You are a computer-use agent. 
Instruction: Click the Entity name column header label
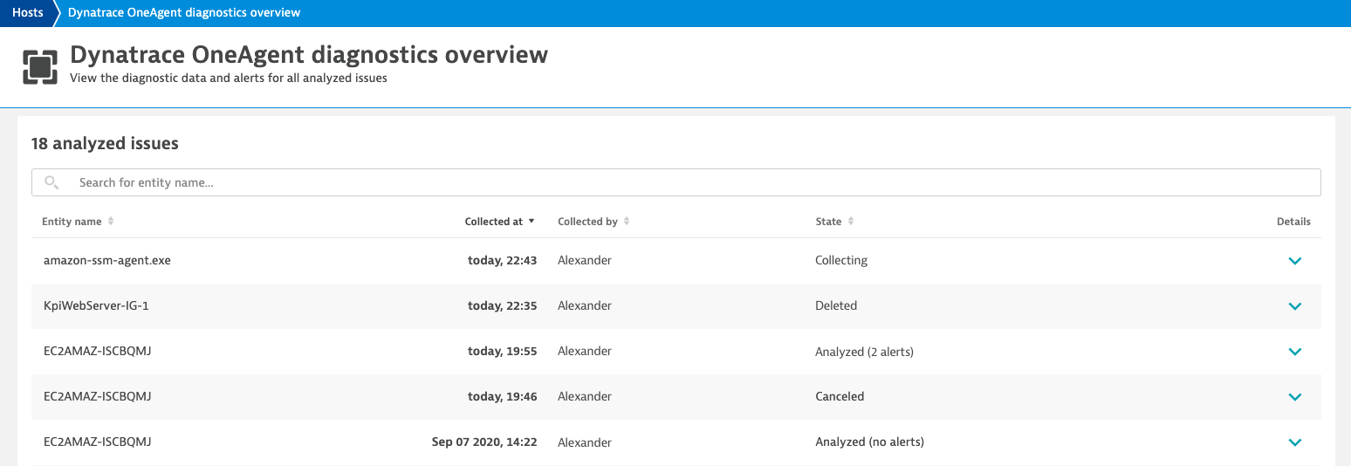[72, 222]
